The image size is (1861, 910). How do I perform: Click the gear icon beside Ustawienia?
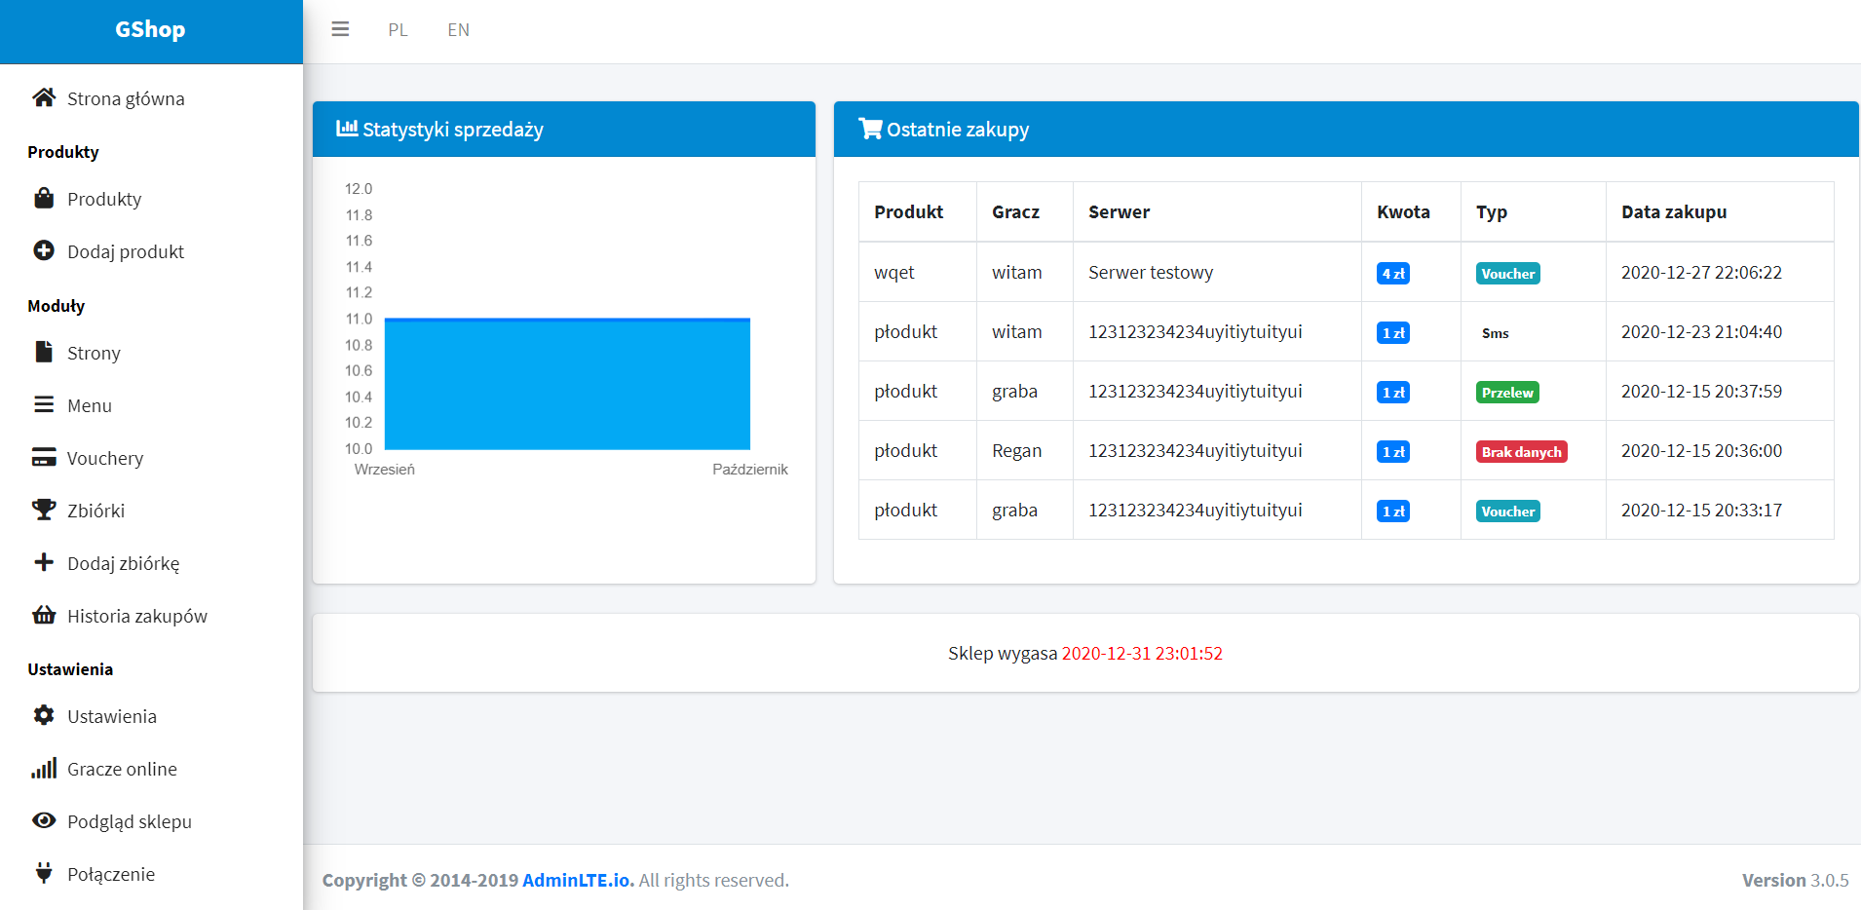coord(44,715)
